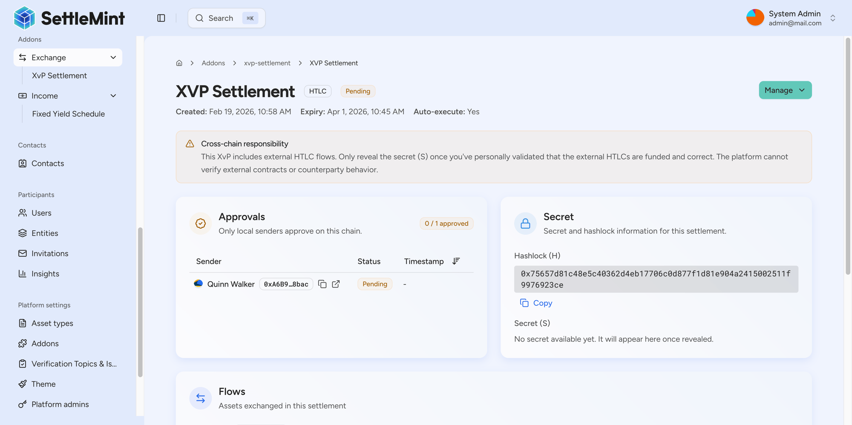The width and height of the screenshot is (852, 425).
Task: Click the home breadcrumb icon
Action: click(179, 63)
